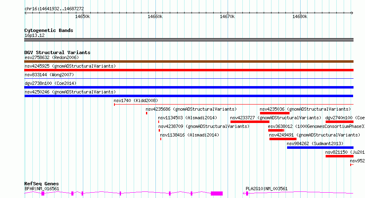
Task: Click the nsv1134503 (Alsmadi2014) label
Action: click(187, 118)
